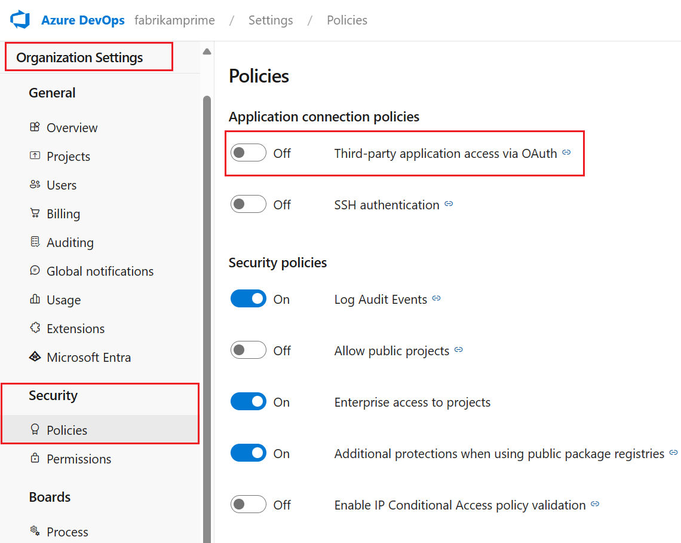This screenshot has width=681, height=543.
Task: Click the Global notifications chat icon
Action: point(35,270)
